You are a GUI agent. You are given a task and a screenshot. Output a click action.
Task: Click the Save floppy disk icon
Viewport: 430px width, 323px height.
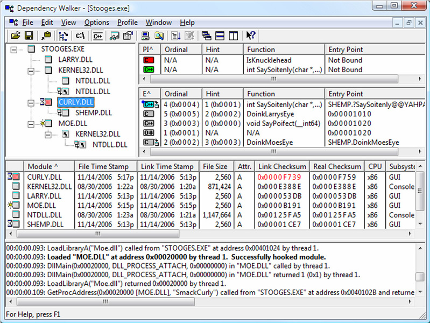[29, 36]
